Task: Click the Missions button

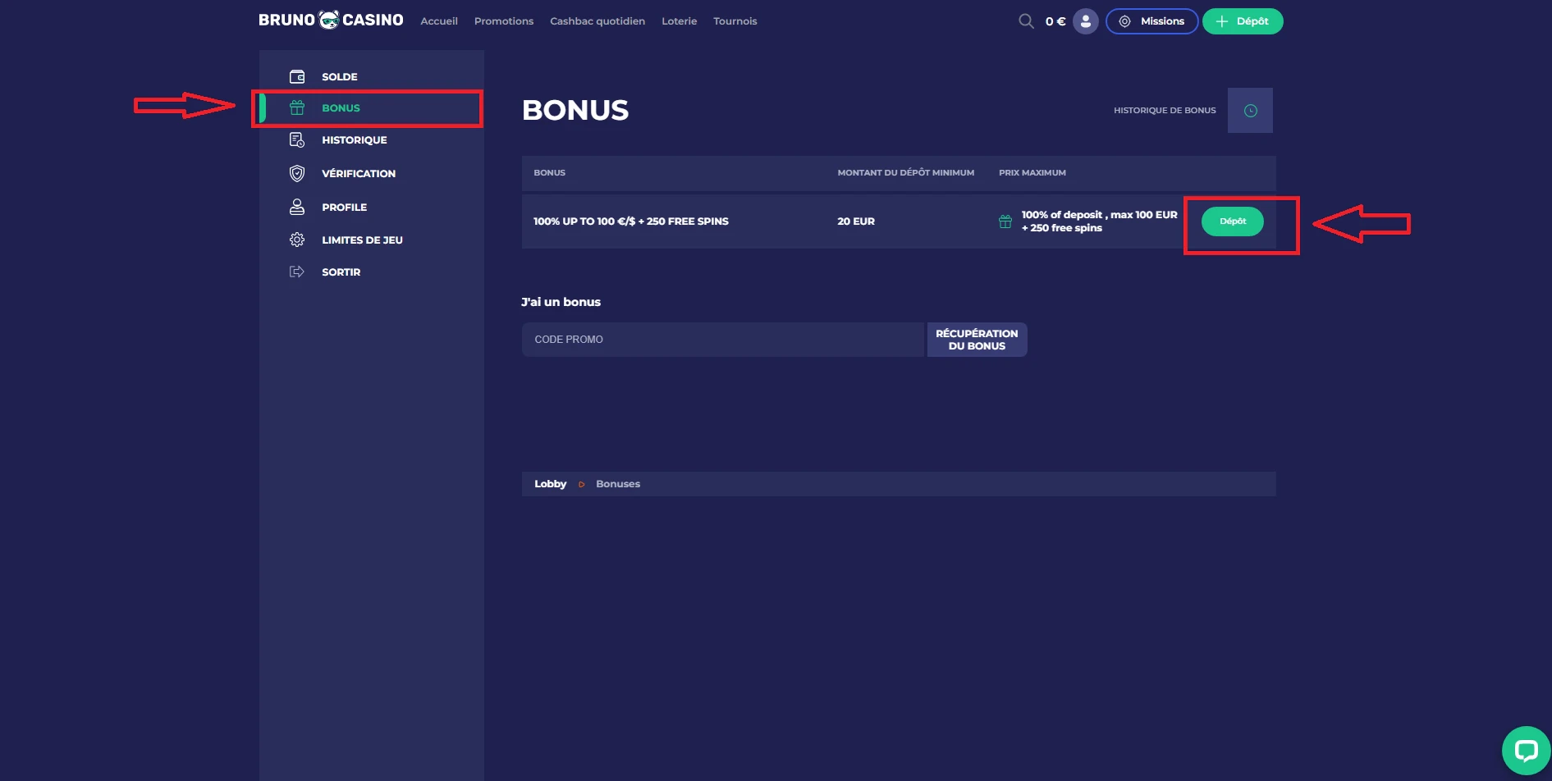Action: pos(1151,21)
